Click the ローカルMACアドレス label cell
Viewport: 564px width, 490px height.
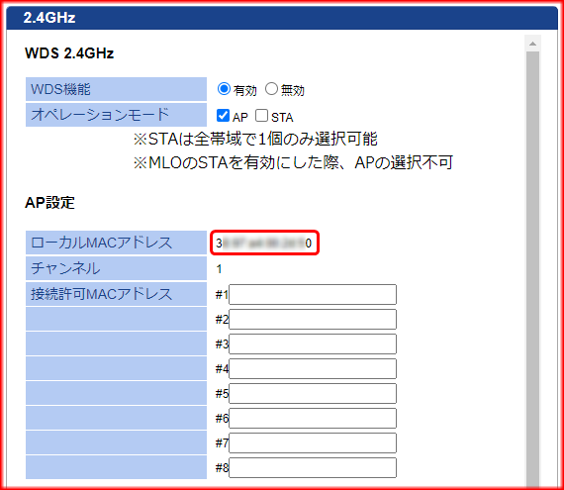116,243
